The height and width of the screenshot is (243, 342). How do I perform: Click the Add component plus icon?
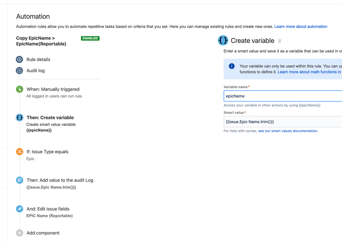click(20, 233)
